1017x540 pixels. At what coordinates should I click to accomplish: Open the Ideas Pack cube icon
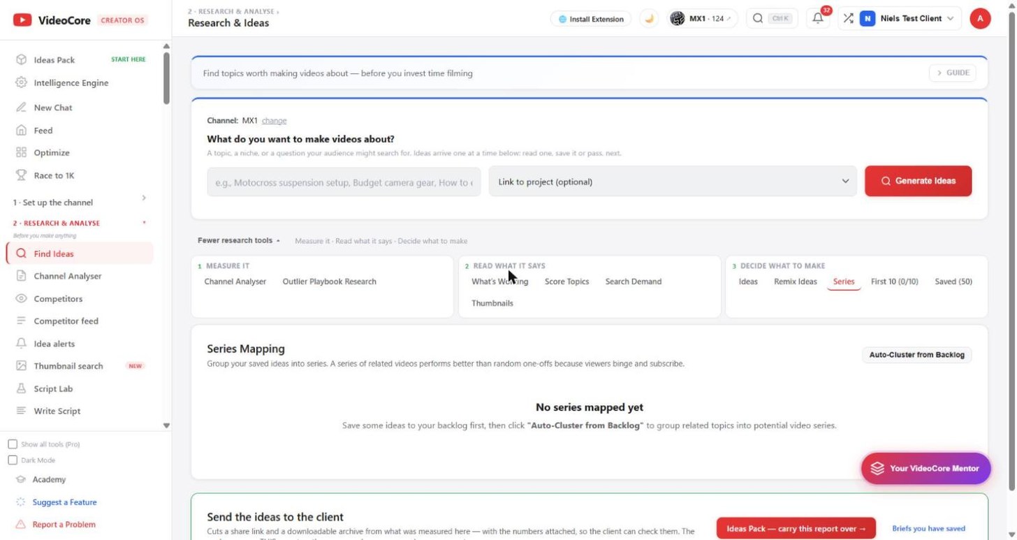coord(21,60)
